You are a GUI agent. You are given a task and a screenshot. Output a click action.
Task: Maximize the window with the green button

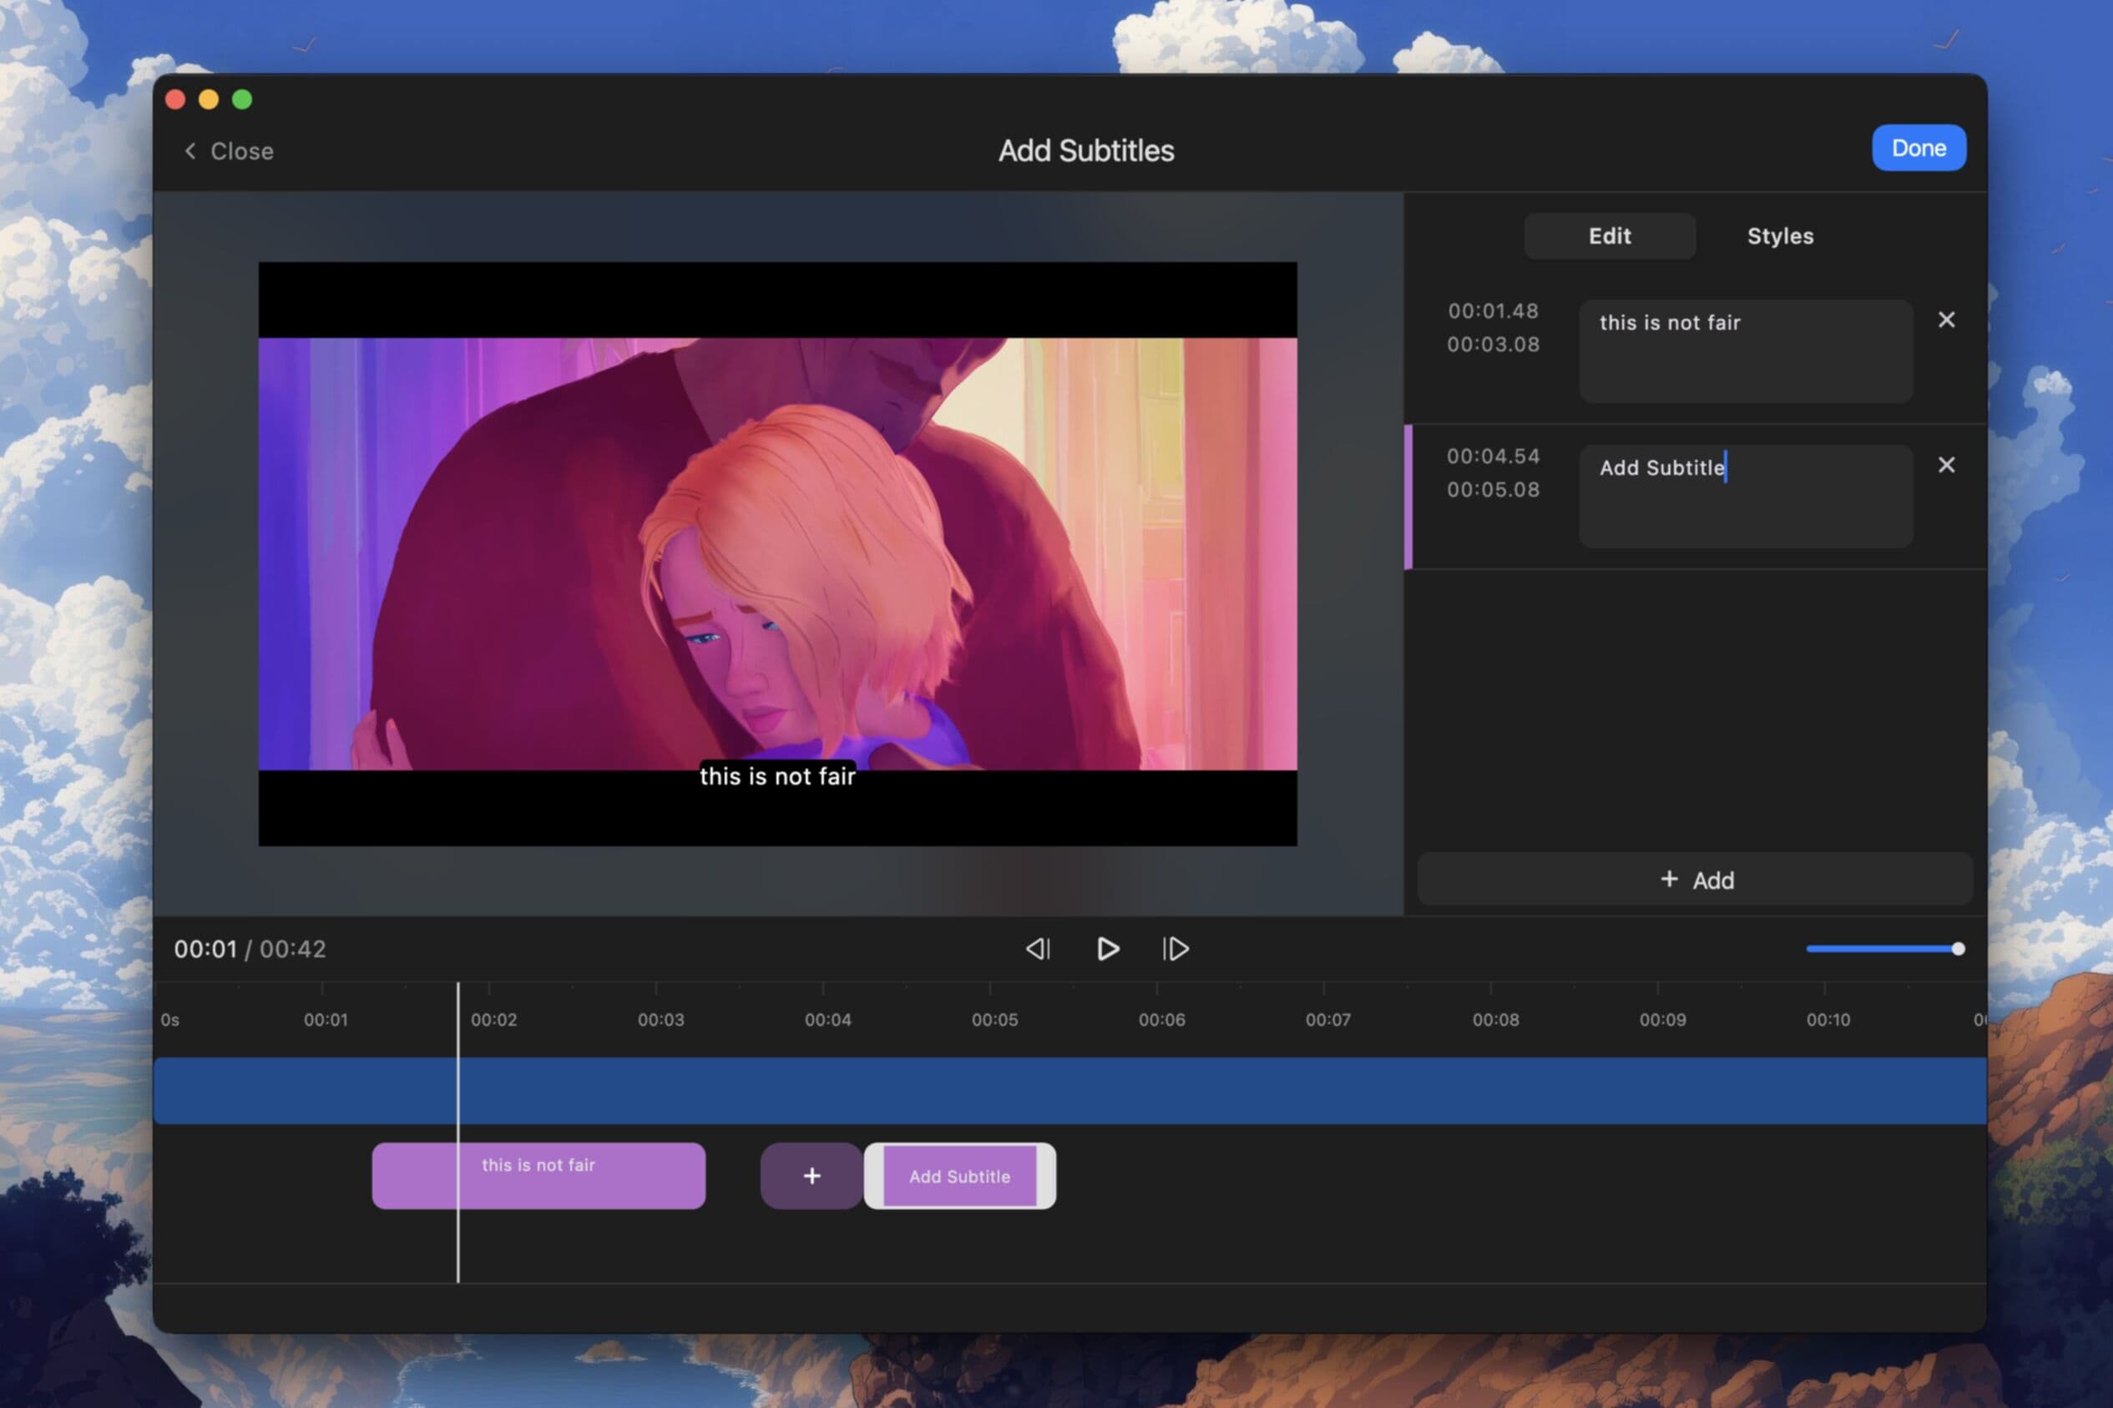241,99
